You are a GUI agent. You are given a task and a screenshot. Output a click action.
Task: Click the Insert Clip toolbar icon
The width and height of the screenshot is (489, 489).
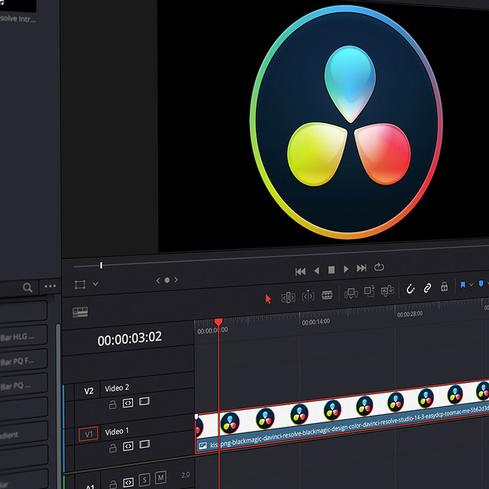tap(351, 293)
